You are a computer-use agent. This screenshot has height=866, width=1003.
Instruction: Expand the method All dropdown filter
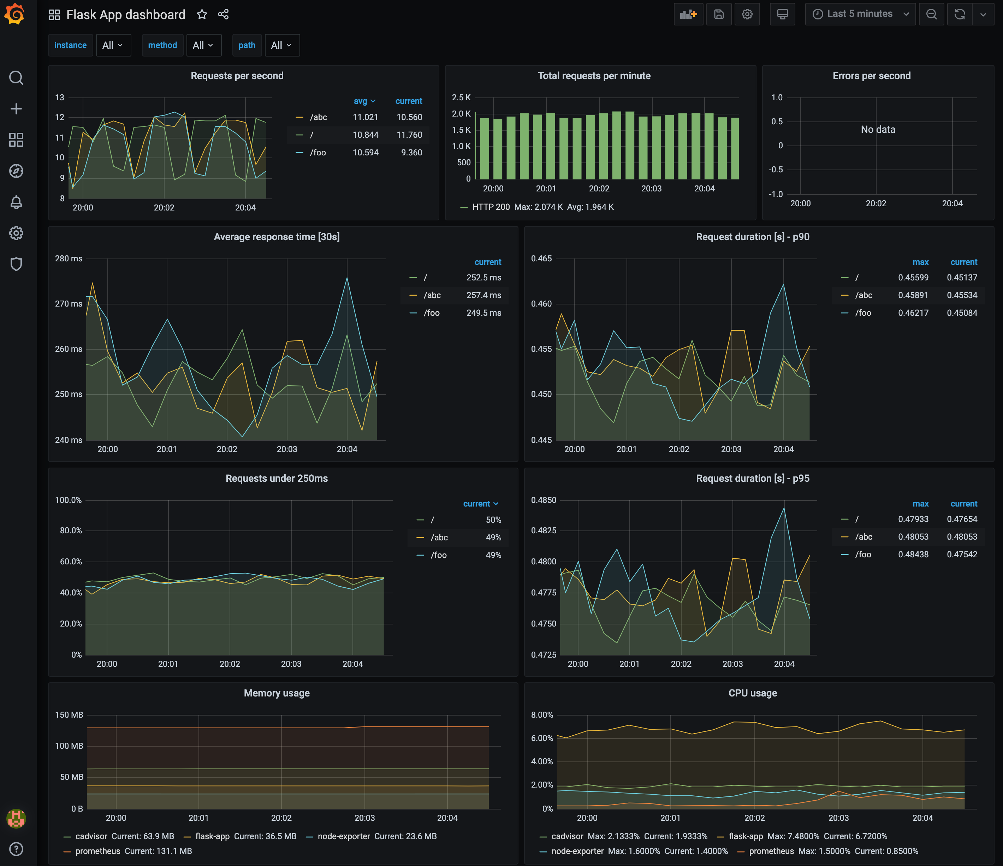[202, 45]
